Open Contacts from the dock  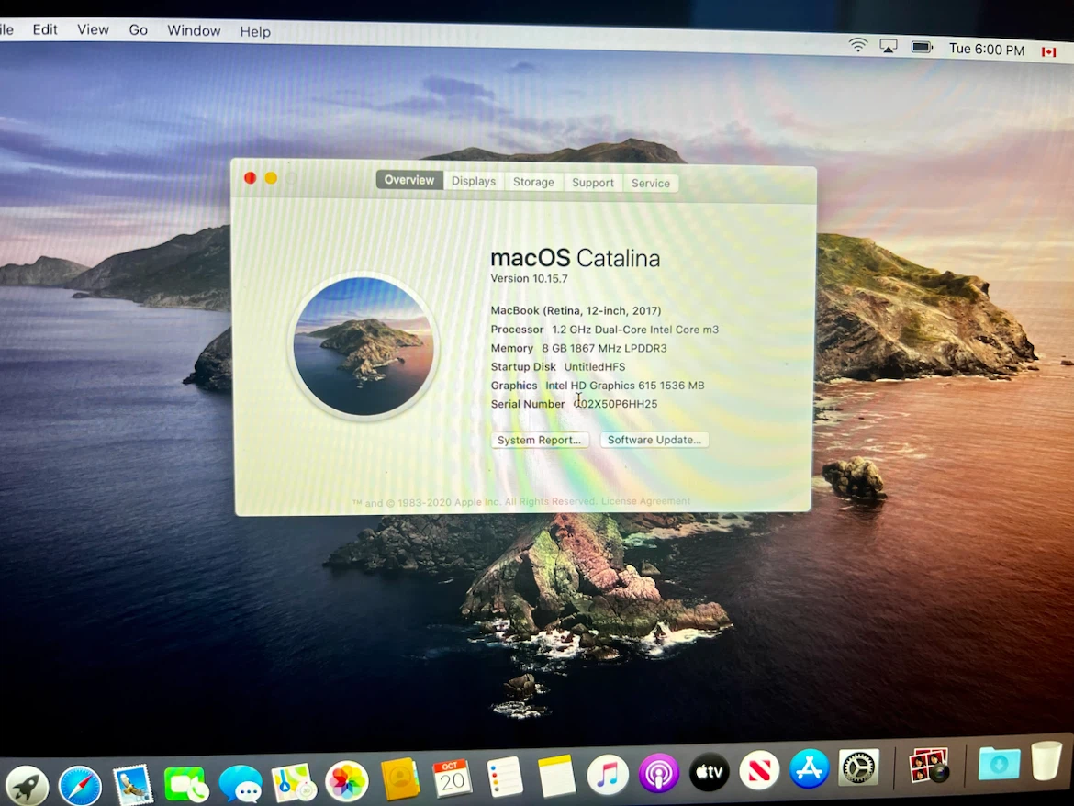point(400,778)
